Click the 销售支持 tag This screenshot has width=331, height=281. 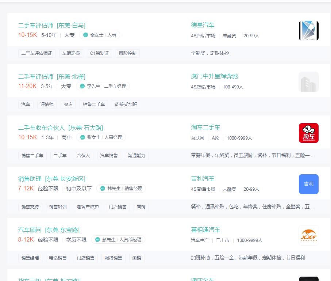click(30, 207)
